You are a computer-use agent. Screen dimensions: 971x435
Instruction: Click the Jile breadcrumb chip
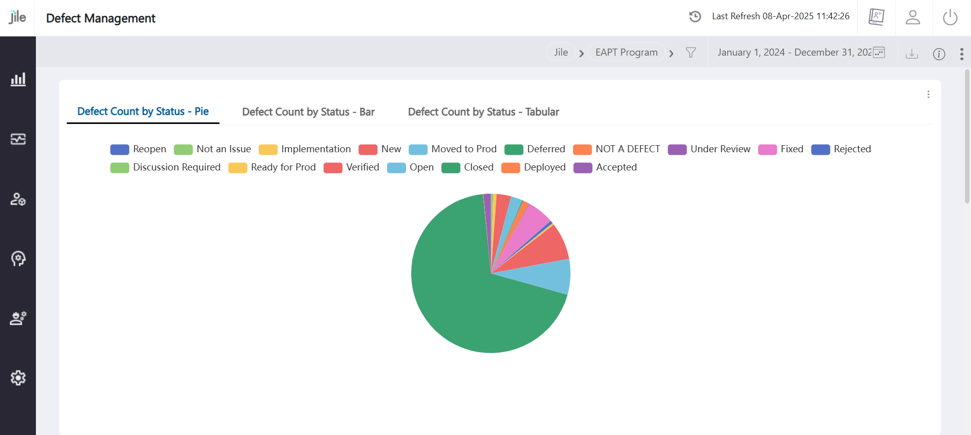[x=560, y=53]
